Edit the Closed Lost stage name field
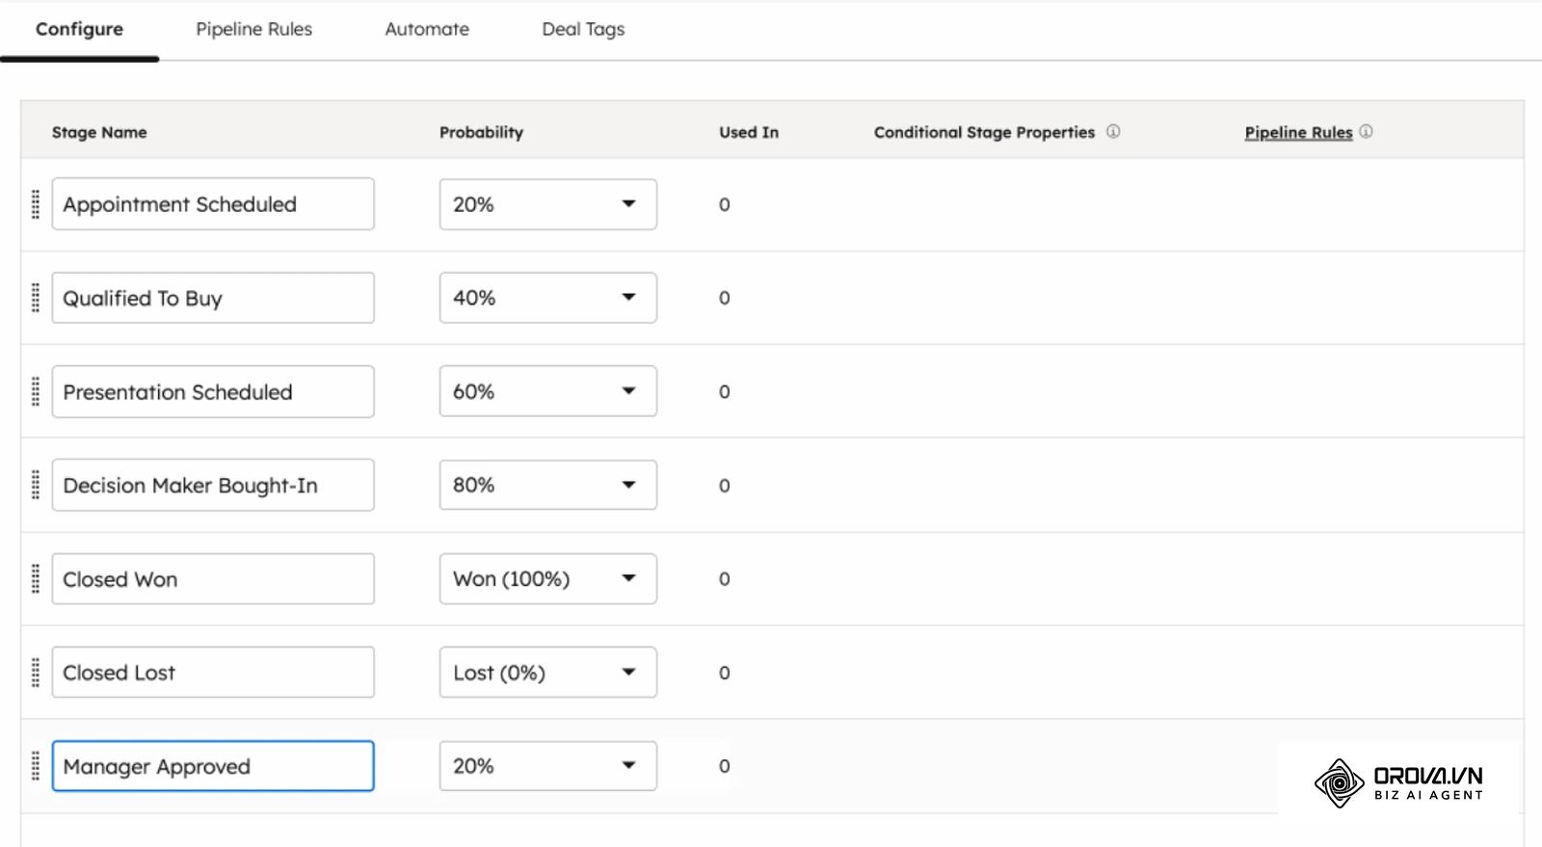 tap(213, 673)
